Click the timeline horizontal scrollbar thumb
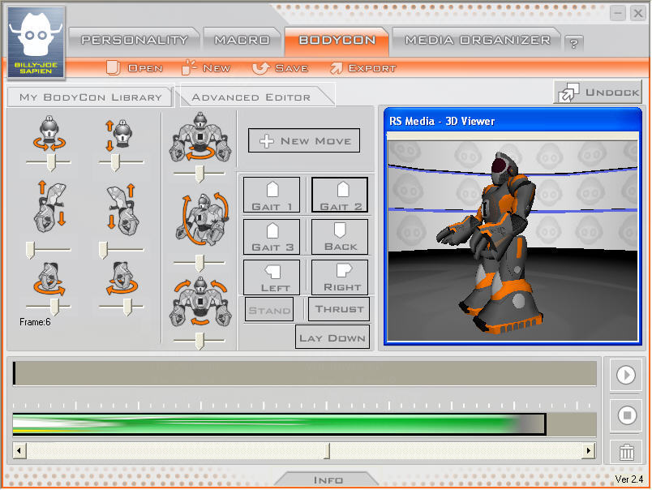Image resolution: width=652 pixels, height=490 pixels. tap(328, 450)
